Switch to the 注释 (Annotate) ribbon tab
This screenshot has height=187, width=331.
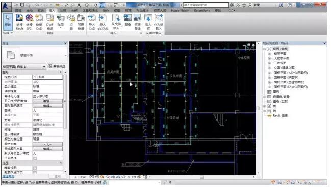coord(63,10)
